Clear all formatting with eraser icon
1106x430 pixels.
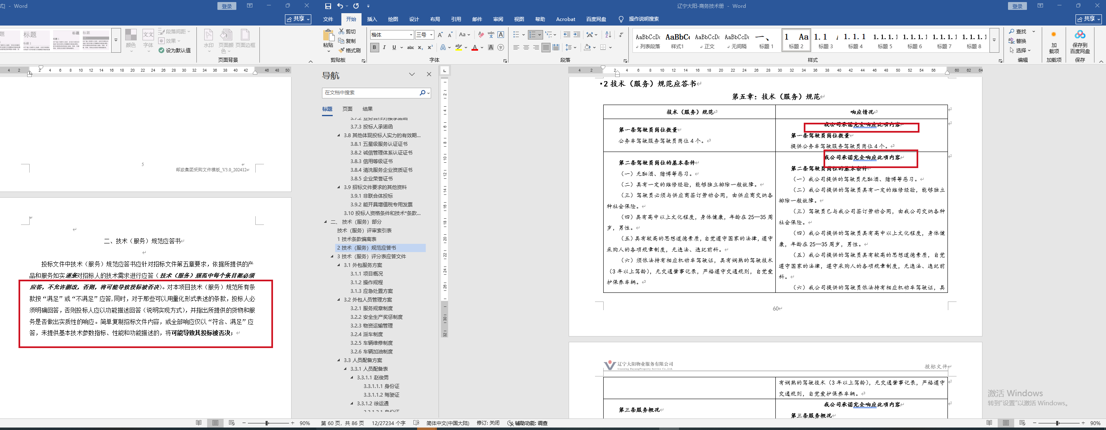(481, 35)
